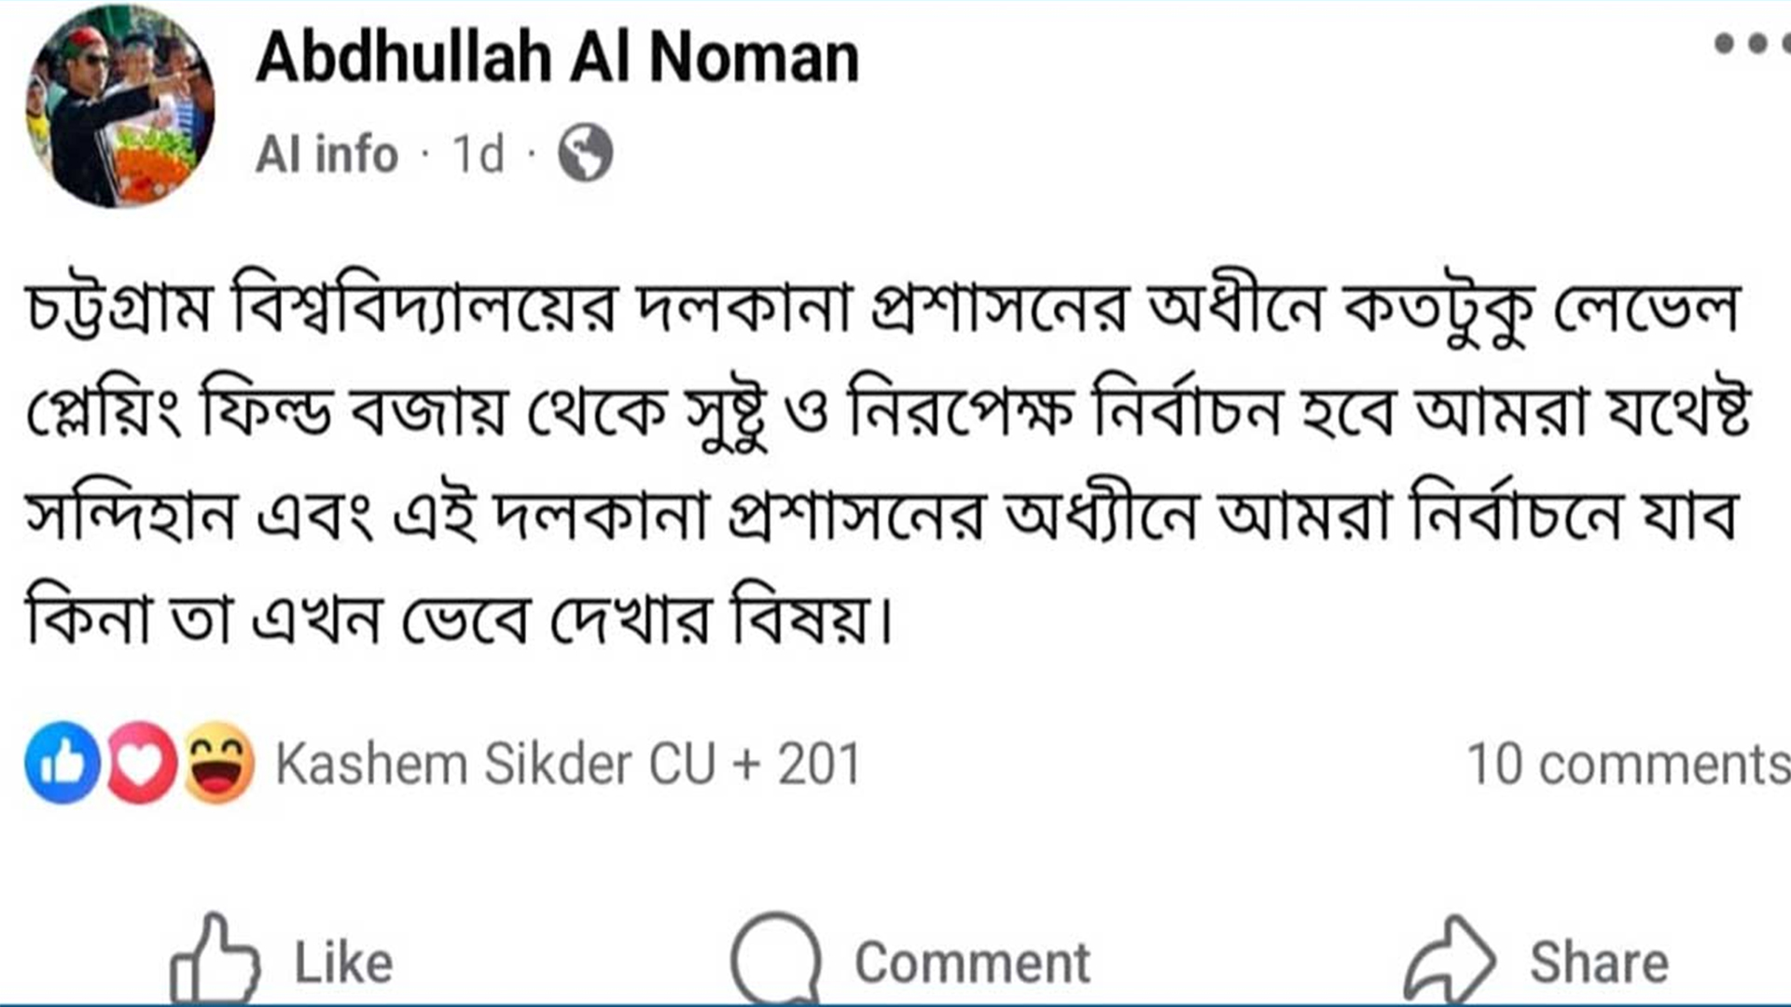Click the curved arrow Share icon
Image resolution: width=1791 pixels, height=1007 pixels.
coord(1450,959)
